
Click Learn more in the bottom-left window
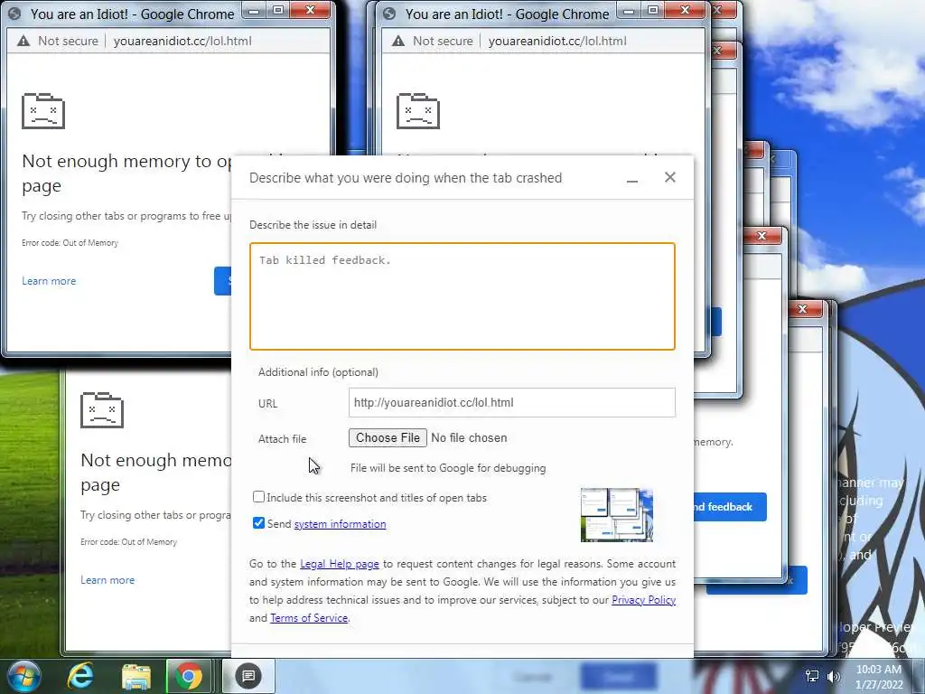(107, 580)
